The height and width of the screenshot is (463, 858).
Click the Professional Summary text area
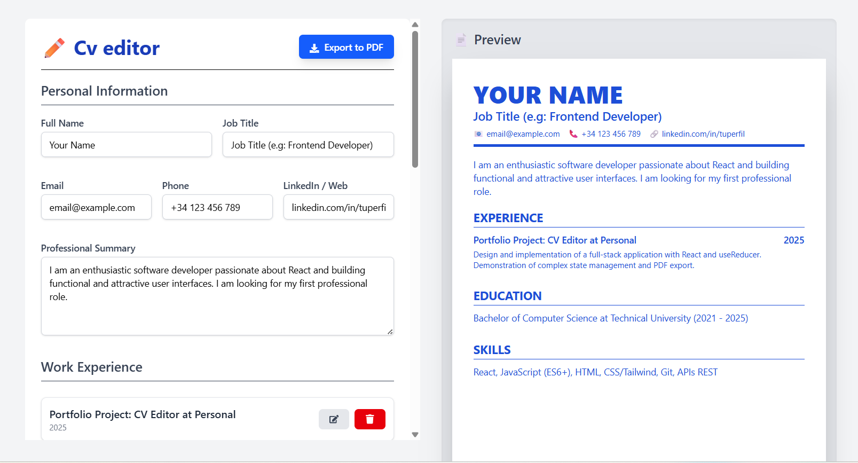(217, 296)
